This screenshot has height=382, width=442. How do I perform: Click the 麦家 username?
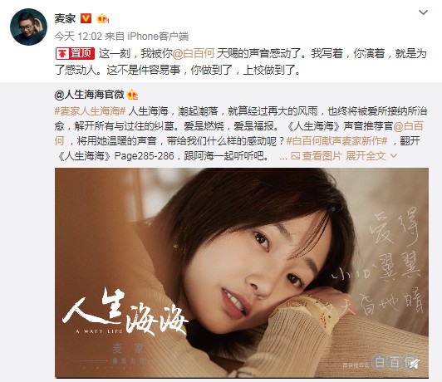tap(65, 18)
